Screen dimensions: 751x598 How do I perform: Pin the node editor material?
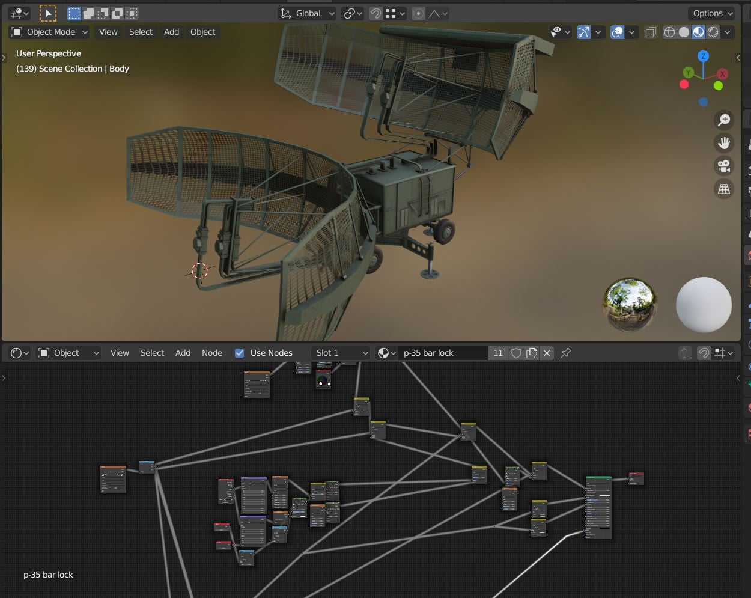565,353
